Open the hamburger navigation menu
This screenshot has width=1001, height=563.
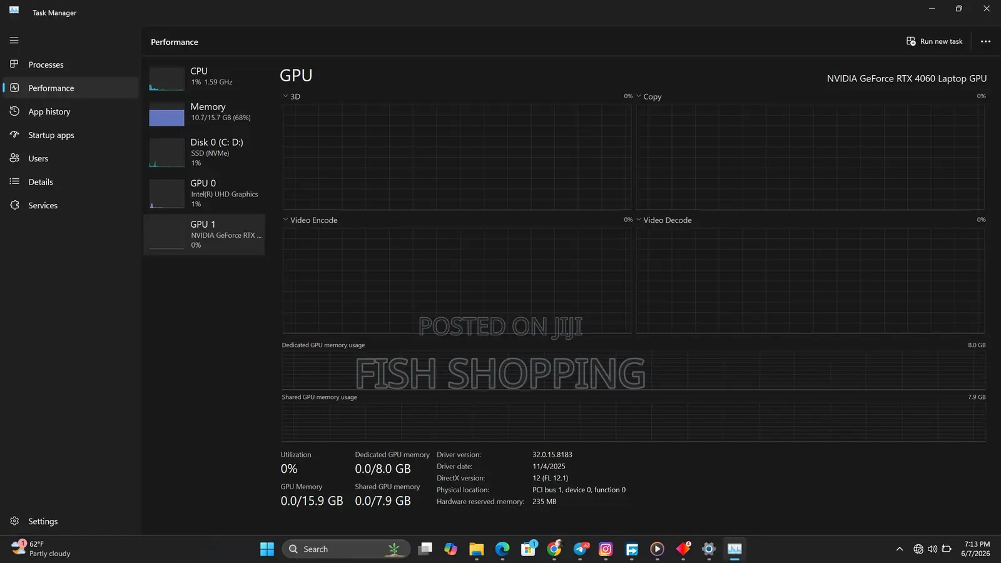coord(14,41)
